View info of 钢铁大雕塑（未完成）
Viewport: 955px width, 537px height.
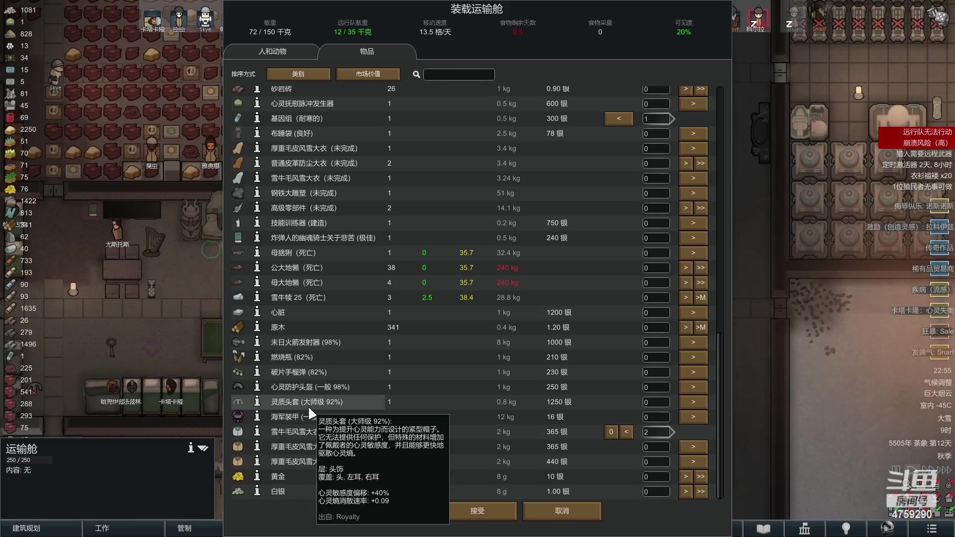tap(257, 193)
